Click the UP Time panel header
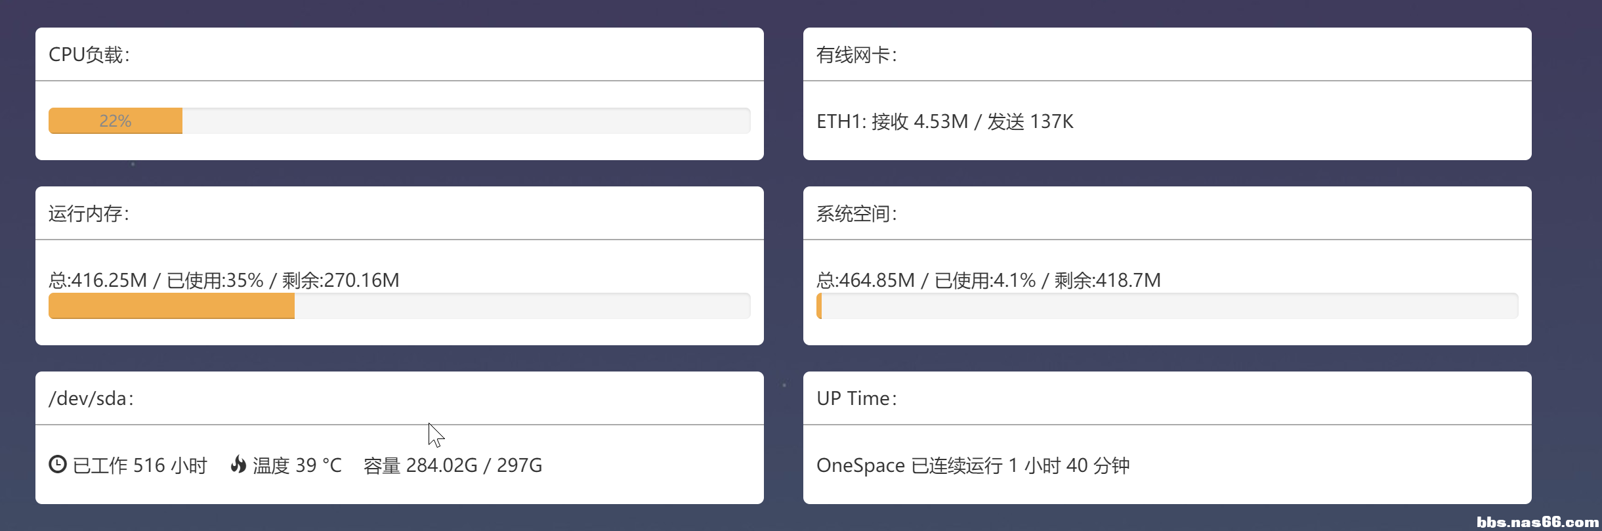1602x531 pixels. [x=856, y=398]
